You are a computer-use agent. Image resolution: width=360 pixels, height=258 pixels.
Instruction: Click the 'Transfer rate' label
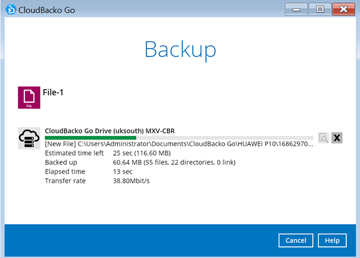coord(65,181)
